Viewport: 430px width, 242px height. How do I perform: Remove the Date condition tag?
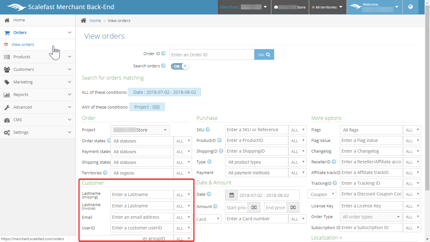pos(164,92)
